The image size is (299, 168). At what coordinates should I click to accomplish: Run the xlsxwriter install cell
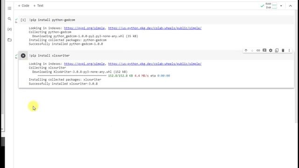tap(23, 56)
